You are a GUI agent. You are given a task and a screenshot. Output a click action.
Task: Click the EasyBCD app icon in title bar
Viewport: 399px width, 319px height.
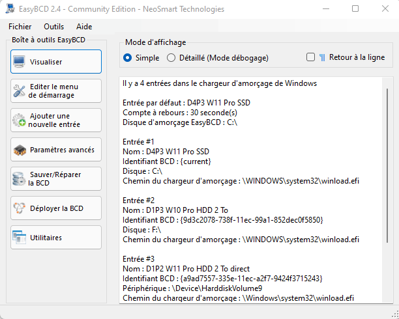pos(10,8)
